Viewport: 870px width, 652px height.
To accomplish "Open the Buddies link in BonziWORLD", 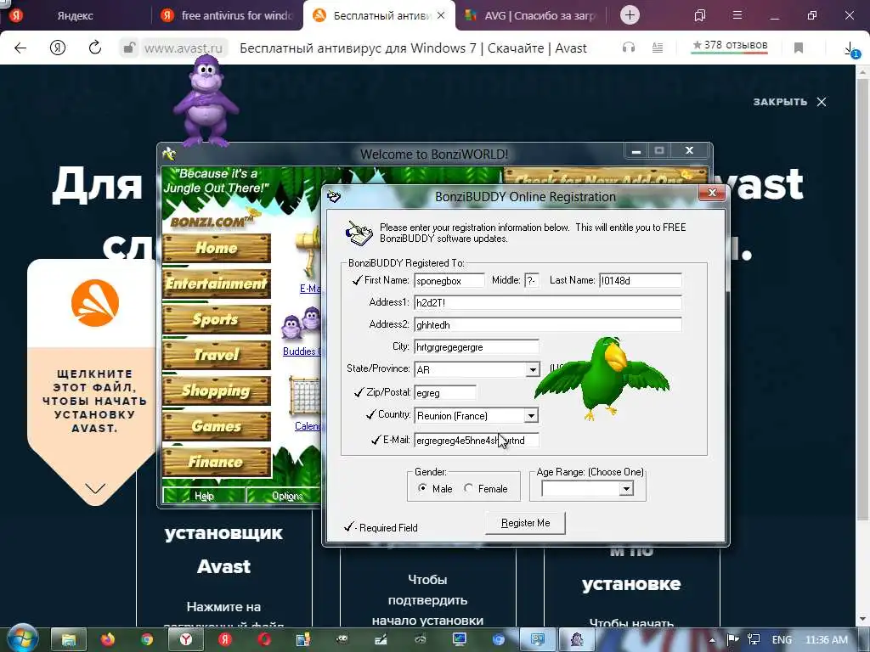I will (302, 351).
